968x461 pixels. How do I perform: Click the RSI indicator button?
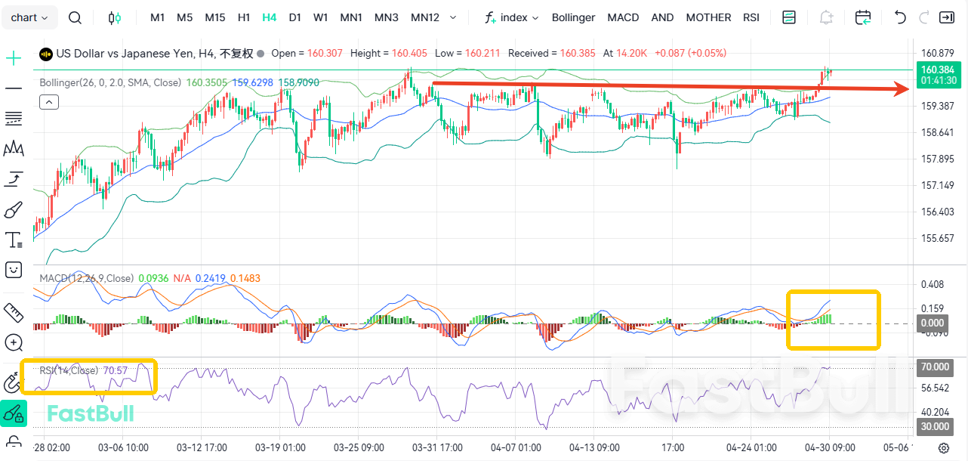[x=751, y=17]
